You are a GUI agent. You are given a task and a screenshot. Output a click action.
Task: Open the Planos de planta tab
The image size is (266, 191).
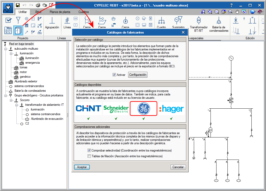60,12
